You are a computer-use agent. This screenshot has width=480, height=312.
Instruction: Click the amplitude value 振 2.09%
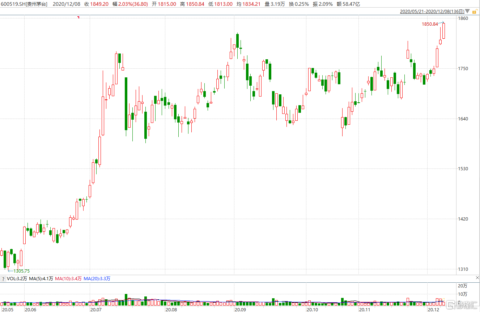[323, 4]
